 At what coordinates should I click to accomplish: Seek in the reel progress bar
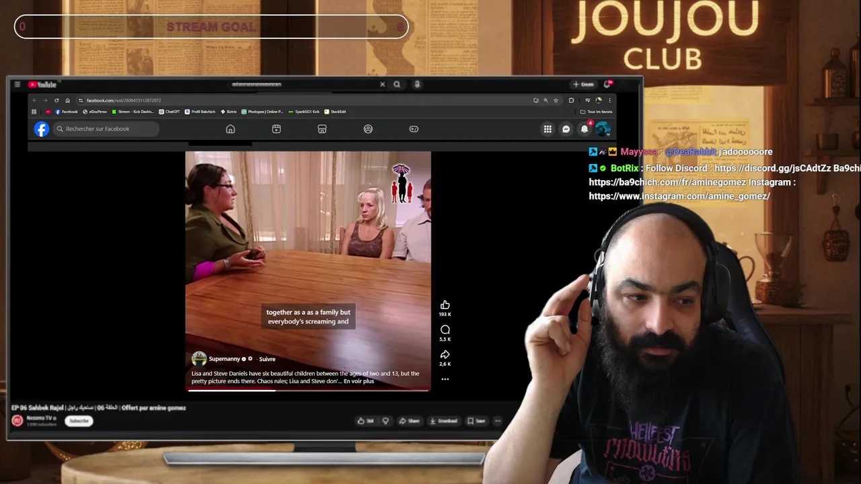tap(308, 389)
